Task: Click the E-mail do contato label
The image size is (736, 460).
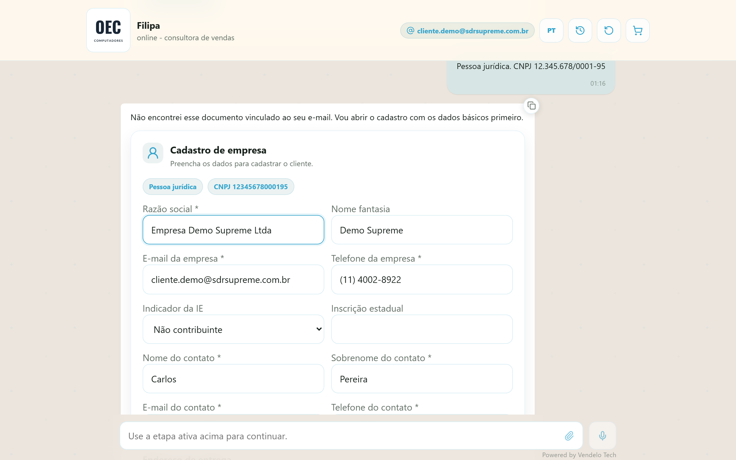Action: pos(182,407)
